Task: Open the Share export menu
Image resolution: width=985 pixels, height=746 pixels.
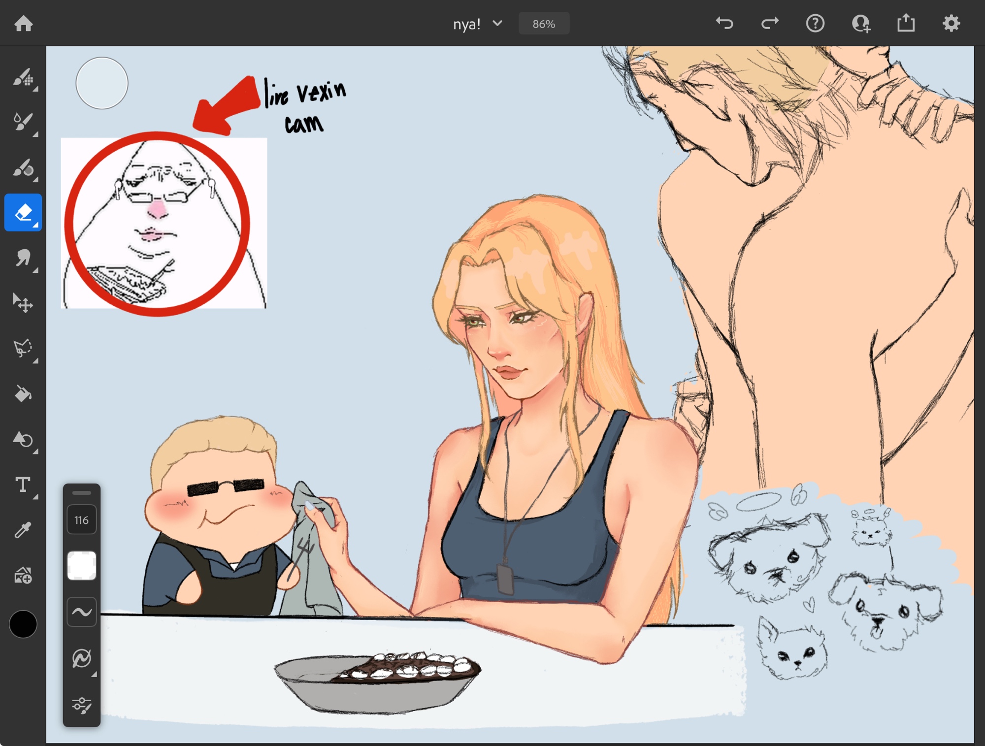Action: click(906, 23)
